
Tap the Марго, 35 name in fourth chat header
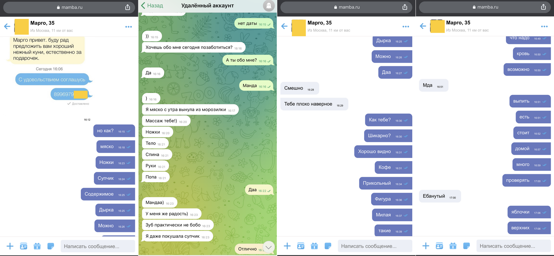pyautogui.click(x=458, y=23)
